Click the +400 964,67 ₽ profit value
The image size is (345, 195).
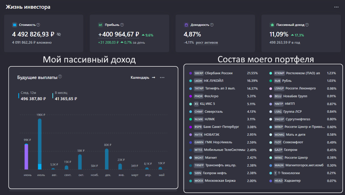119,34
